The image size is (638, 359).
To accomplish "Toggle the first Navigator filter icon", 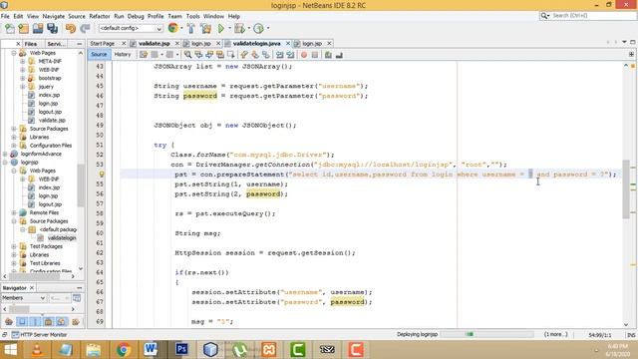I will tap(9, 322).
